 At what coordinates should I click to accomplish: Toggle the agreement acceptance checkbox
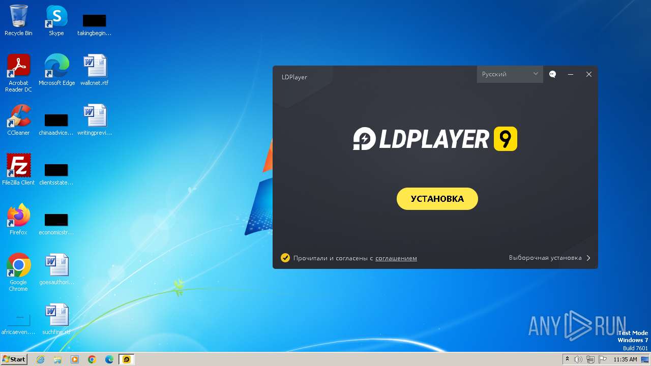[285, 258]
